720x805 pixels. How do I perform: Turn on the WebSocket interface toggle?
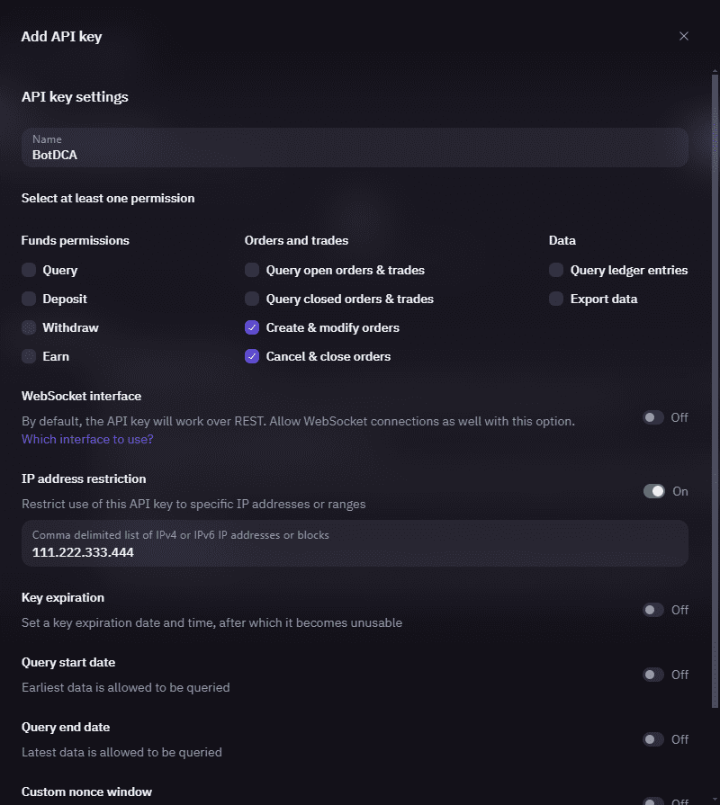pyautogui.click(x=653, y=417)
